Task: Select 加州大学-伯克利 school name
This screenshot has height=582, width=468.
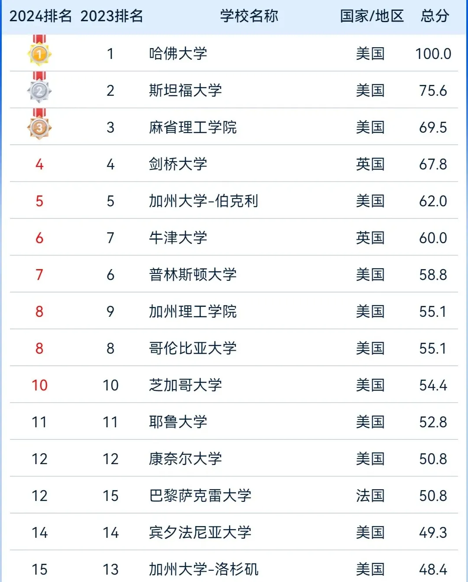Action: tap(204, 201)
